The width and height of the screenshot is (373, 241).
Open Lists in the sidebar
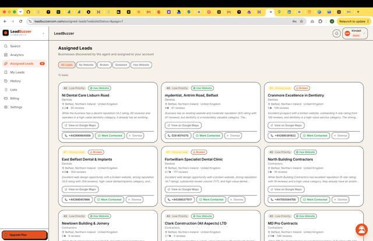(13, 90)
